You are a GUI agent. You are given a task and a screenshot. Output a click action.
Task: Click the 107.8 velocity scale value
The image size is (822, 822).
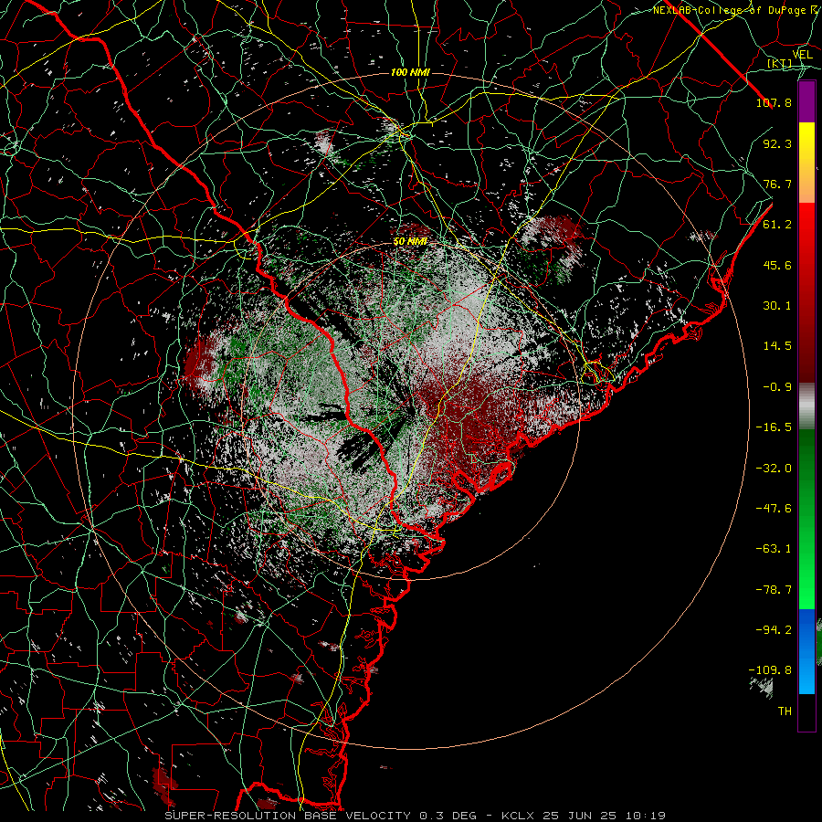[774, 102]
